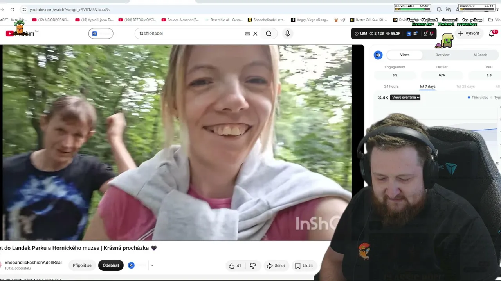The width and height of the screenshot is (501, 281).
Task: Reload the page with the browser refresh icon
Action: 12,9
